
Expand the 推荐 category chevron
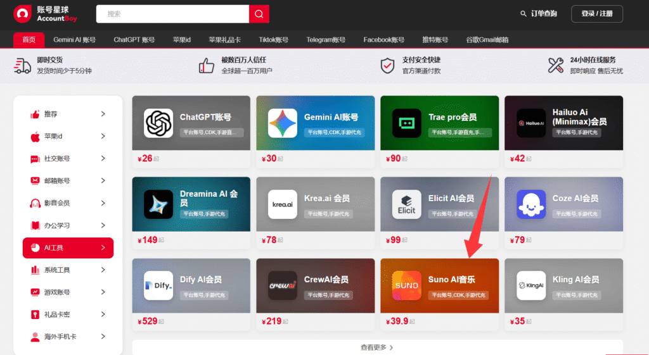coord(103,114)
